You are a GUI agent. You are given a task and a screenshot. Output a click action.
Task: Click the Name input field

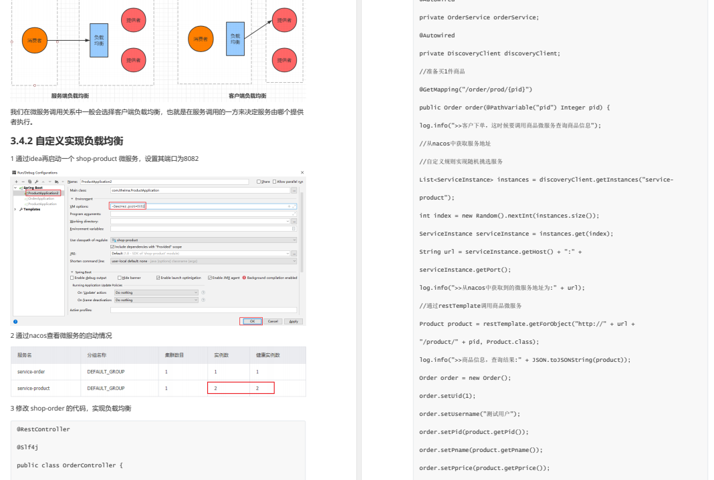(164, 182)
